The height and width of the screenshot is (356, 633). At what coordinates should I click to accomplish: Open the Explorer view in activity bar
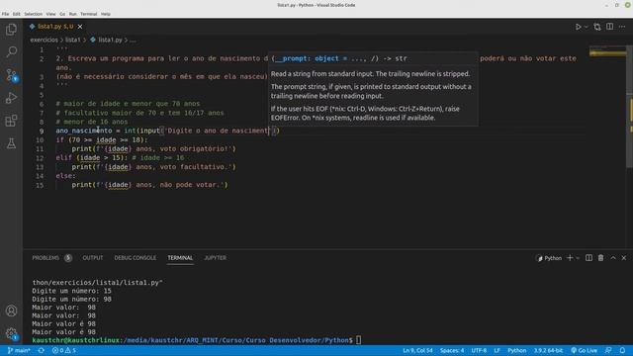pos(11,29)
